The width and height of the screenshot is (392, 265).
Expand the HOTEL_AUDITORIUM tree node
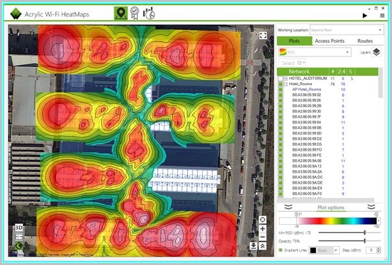285,78
